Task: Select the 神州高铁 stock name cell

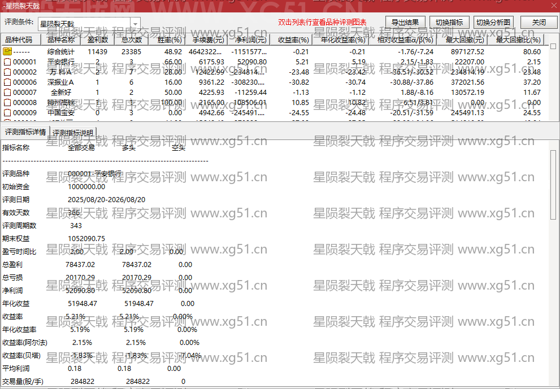Action: pyautogui.click(x=60, y=102)
